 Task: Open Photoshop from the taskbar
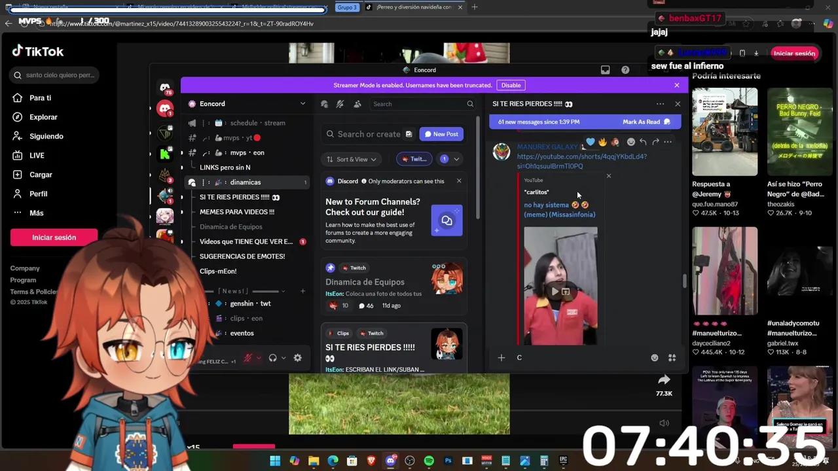(448, 461)
